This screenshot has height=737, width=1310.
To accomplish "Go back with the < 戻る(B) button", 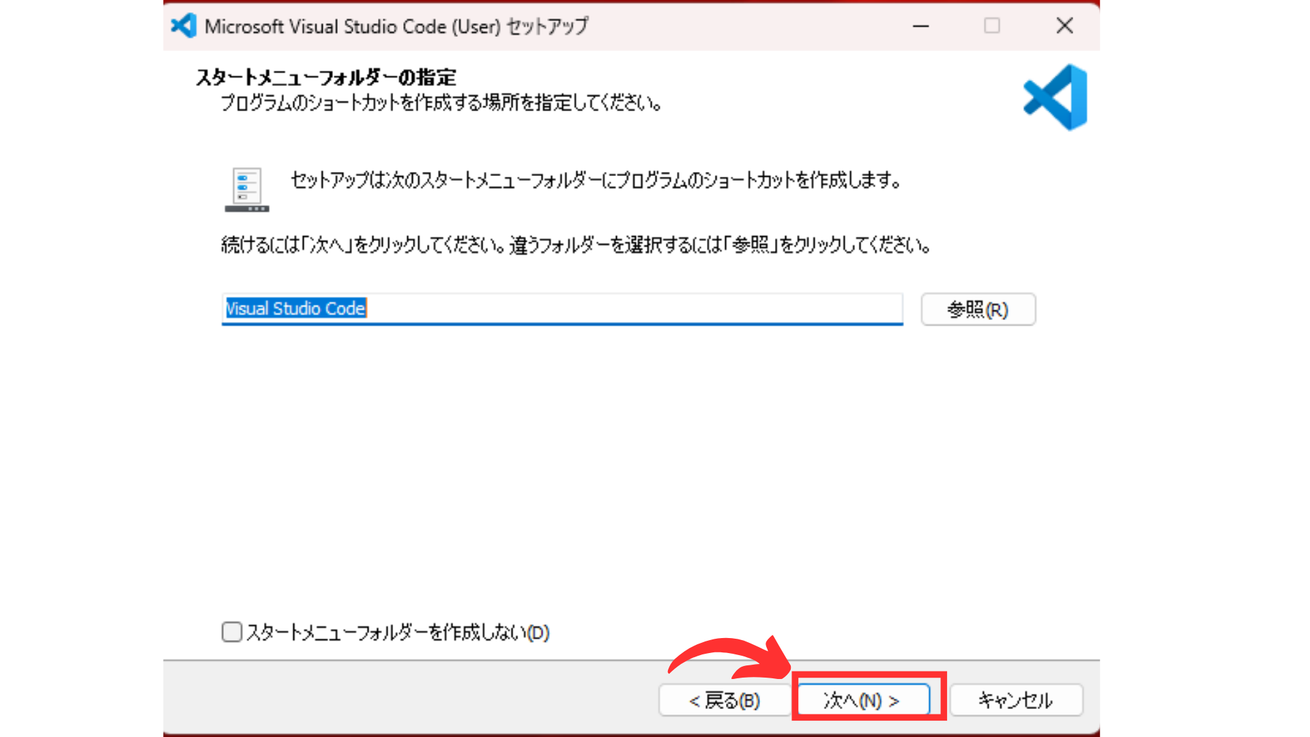I will tap(725, 700).
